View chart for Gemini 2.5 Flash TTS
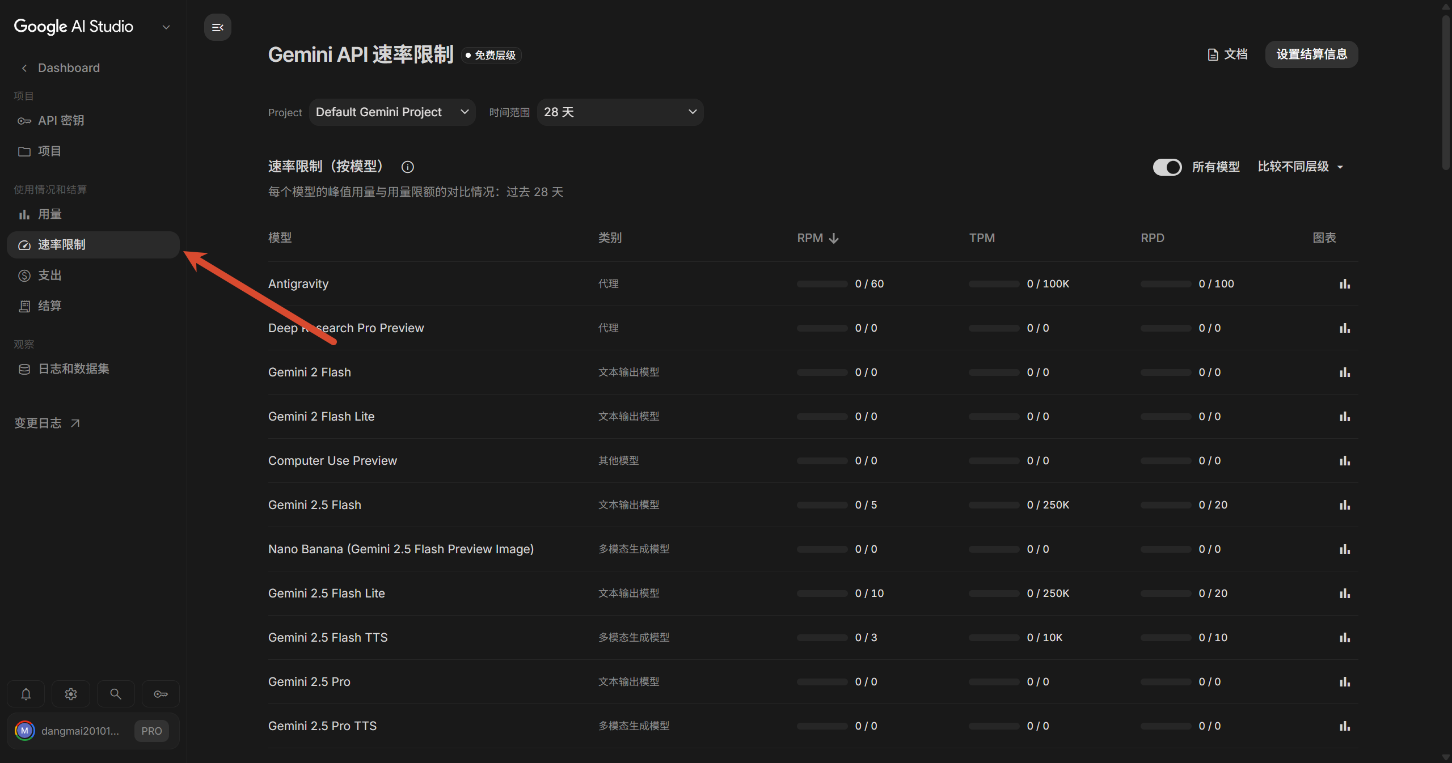Screen dimensions: 1452x763 point(1345,638)
